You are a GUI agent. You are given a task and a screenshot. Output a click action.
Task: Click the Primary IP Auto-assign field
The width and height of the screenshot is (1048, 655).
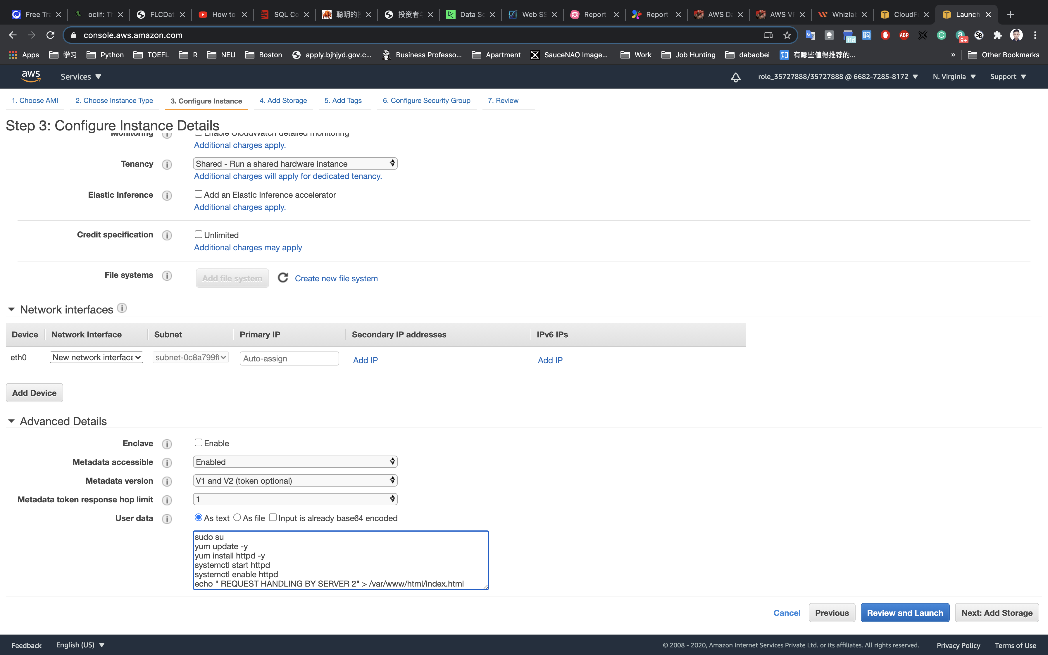pos(289,359)
